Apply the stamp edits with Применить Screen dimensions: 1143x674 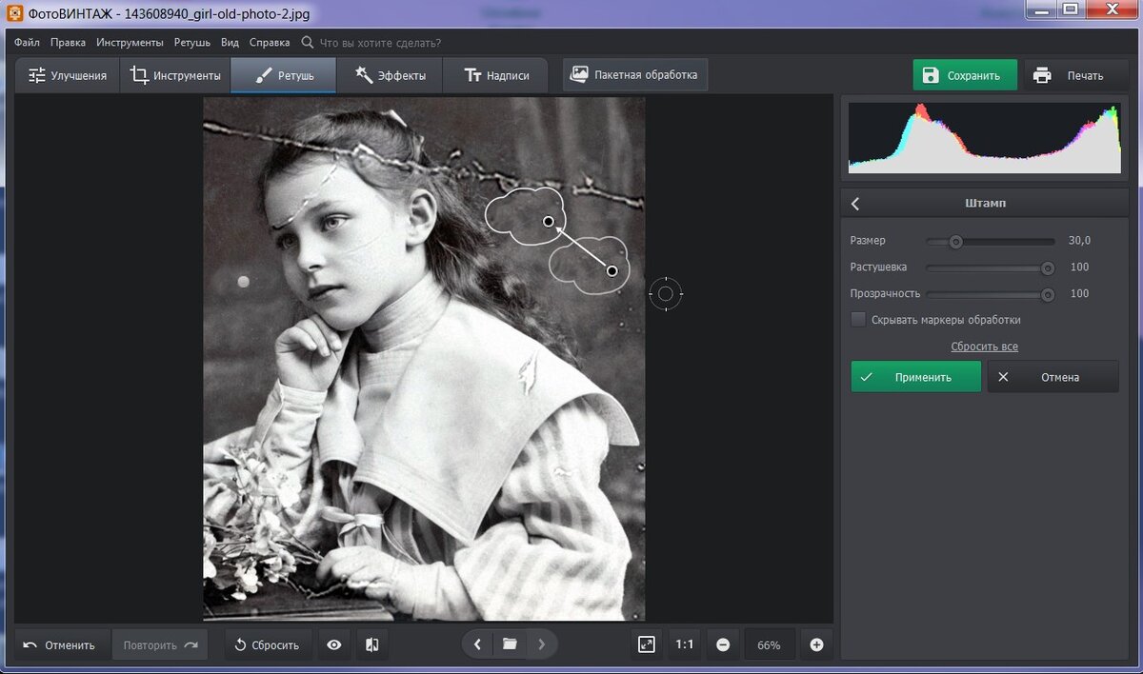[915, 376]
